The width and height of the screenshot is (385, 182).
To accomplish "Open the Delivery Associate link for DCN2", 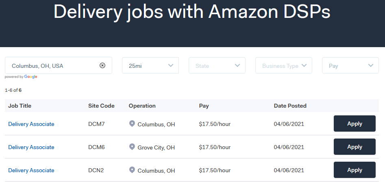I will [x=31, y=170].
